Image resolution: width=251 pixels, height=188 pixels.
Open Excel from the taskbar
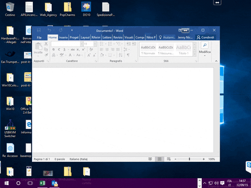tap(42, 183)
